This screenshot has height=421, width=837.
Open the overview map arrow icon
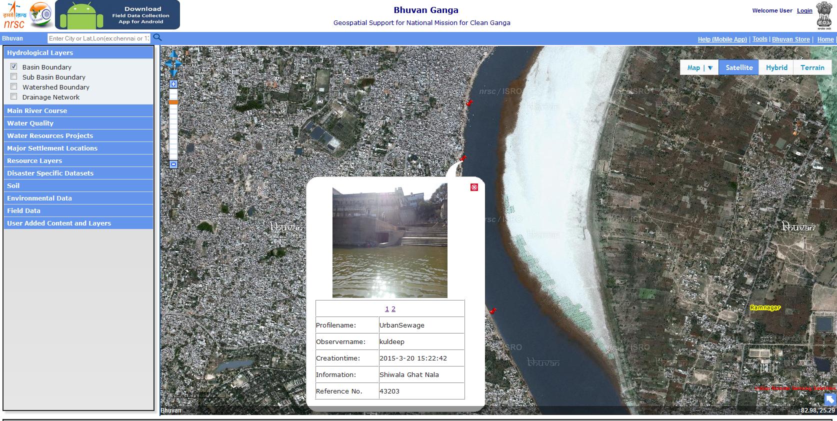[x=830, y=399]
